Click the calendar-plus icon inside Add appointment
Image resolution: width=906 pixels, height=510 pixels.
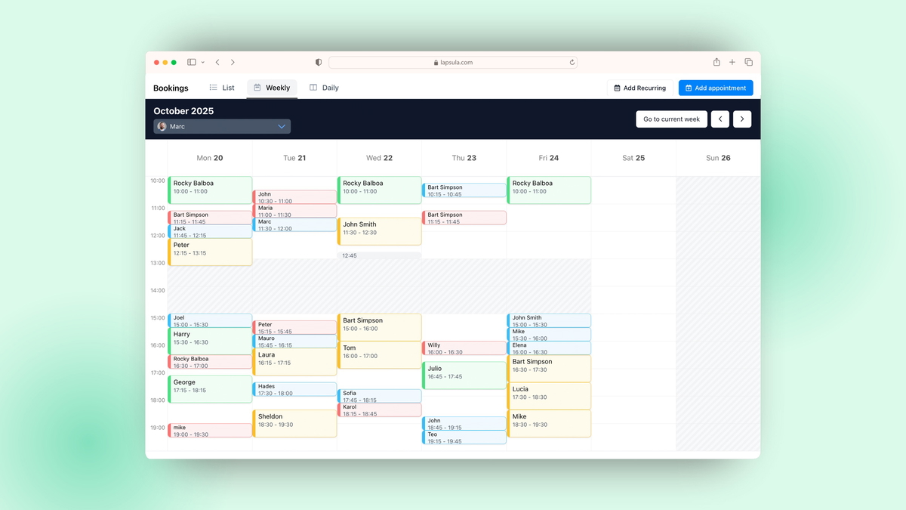(x=689, y=88)
